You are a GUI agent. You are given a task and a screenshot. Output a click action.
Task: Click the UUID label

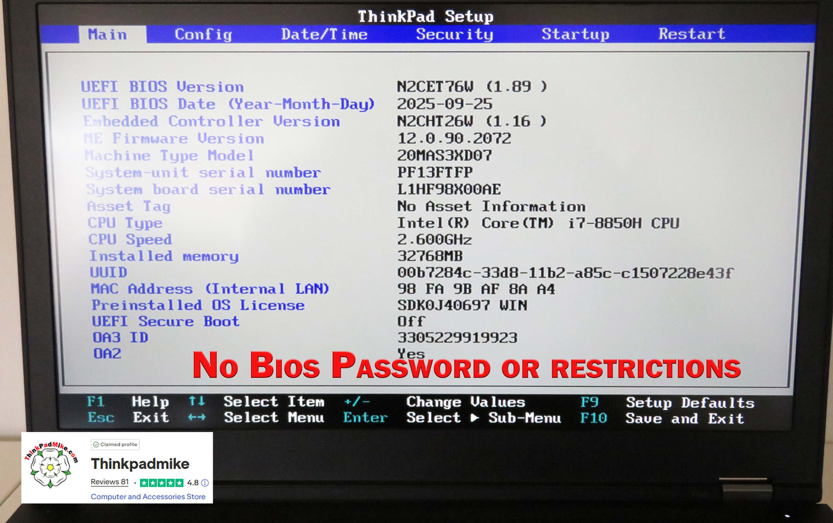tap(108, 272)
